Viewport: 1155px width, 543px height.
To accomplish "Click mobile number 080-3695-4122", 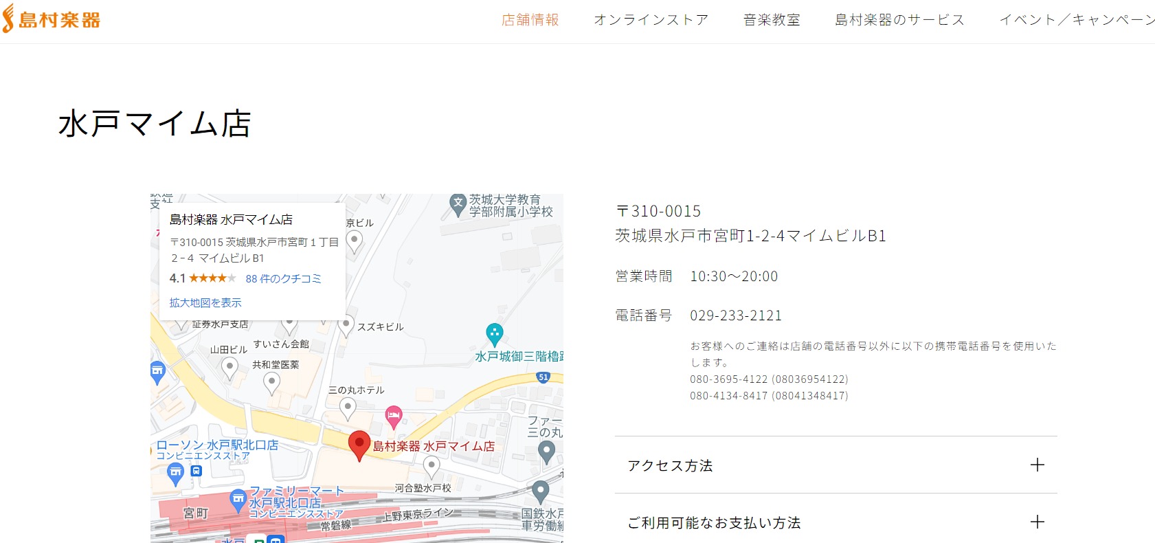I will (769, 379).
